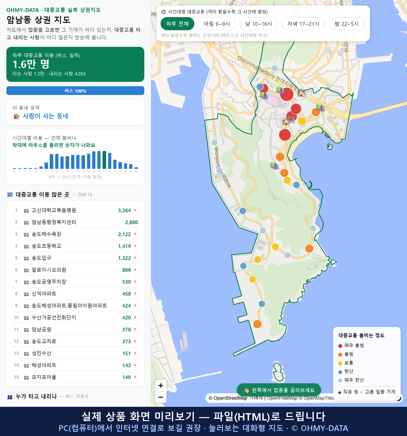Switch to the 아침 6~9시 time filter
The image size is (407, 436).
pyautogui.click(x=217, y=24)
